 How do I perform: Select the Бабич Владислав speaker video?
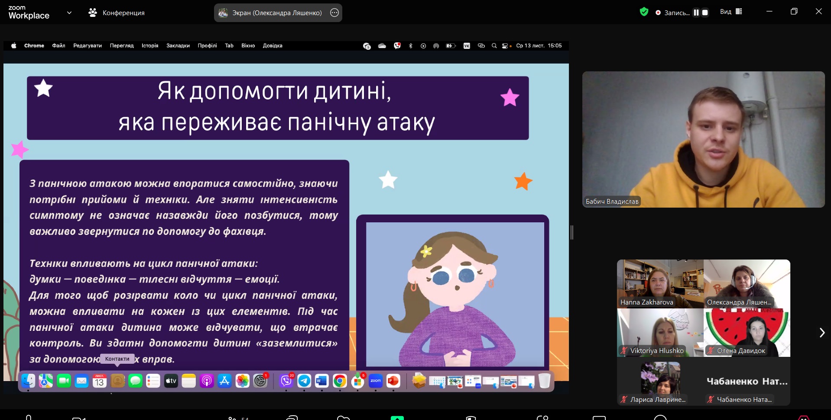point(703,139)
